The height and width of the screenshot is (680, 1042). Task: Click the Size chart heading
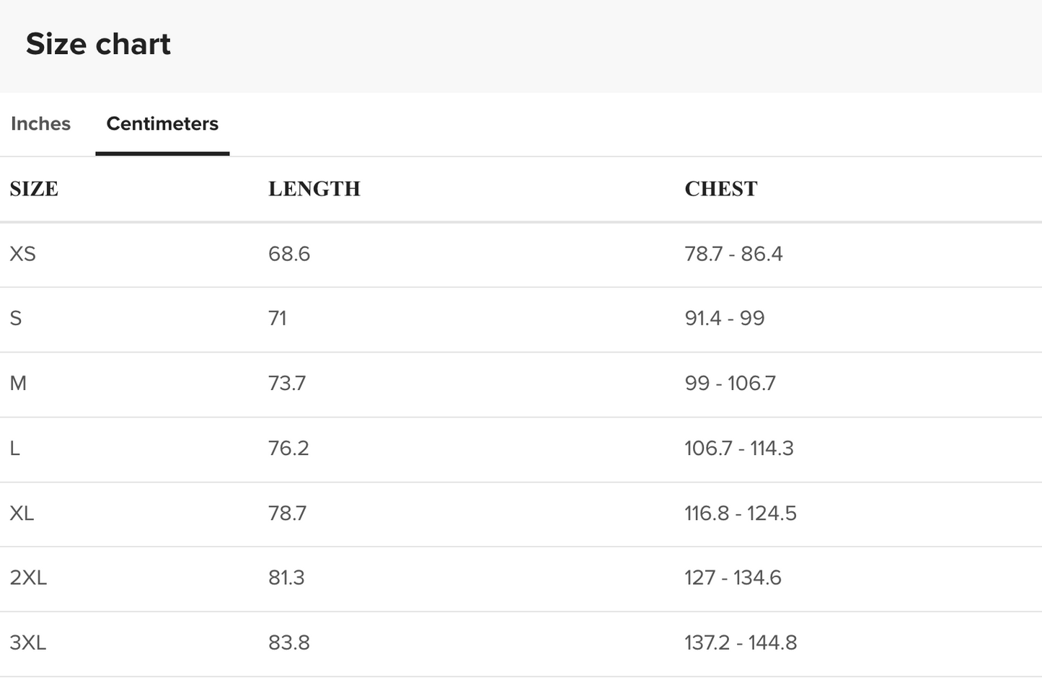pyautogui.click(x=98, y=45)
